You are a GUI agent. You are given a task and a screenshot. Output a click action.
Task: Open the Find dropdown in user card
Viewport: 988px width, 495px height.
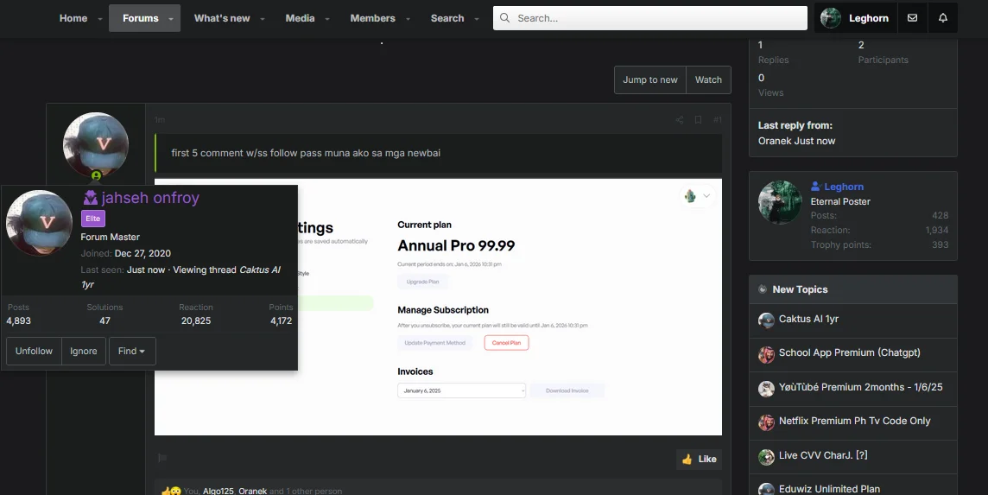(x=132, y=352)
